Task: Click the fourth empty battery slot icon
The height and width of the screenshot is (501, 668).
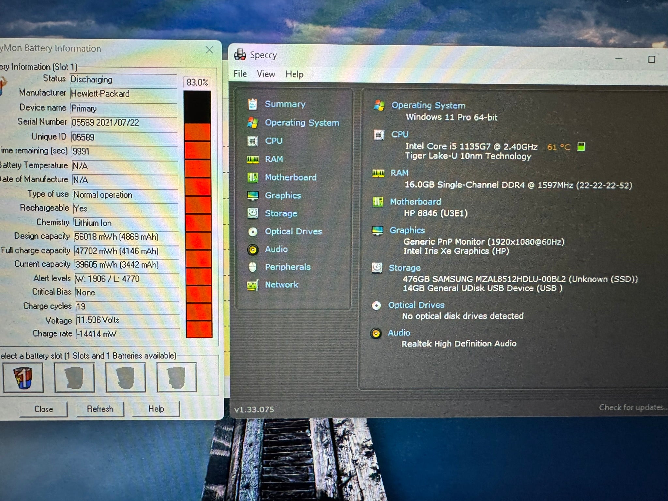Action: click(x=176, y=377)
